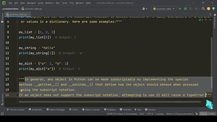Open Run tool window

pyautogui.click(x=138, y=109)
